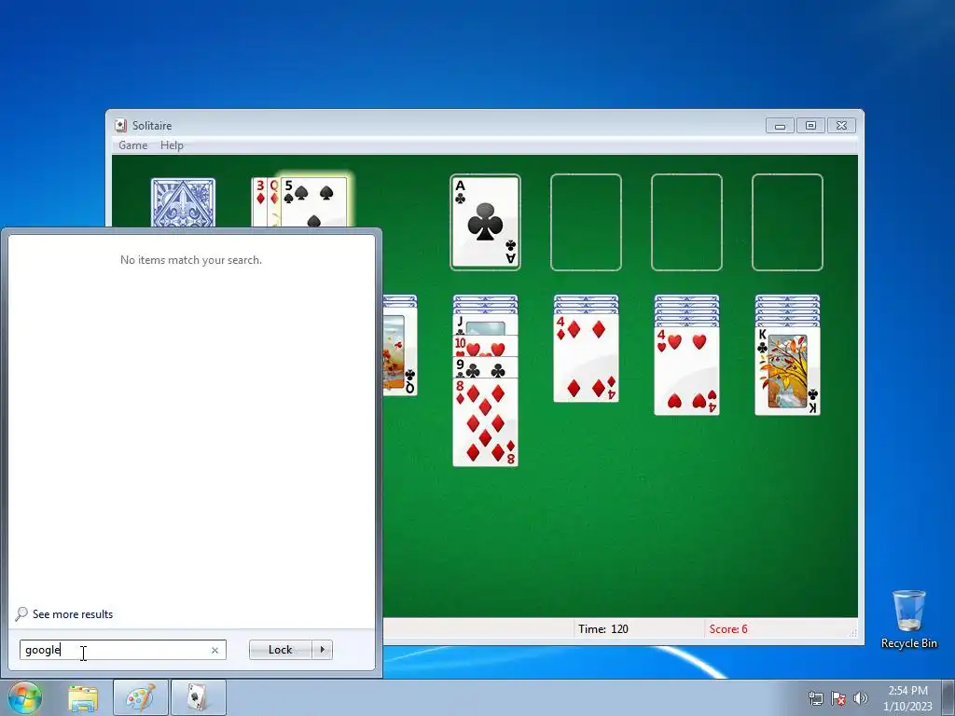This screenshot has height=716, width=955.
Task: Select the 10 of hearts card
Action: click(x=485, y=347)
